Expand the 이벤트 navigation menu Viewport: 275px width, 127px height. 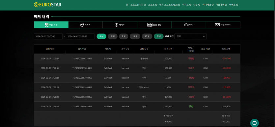point(234,5)
